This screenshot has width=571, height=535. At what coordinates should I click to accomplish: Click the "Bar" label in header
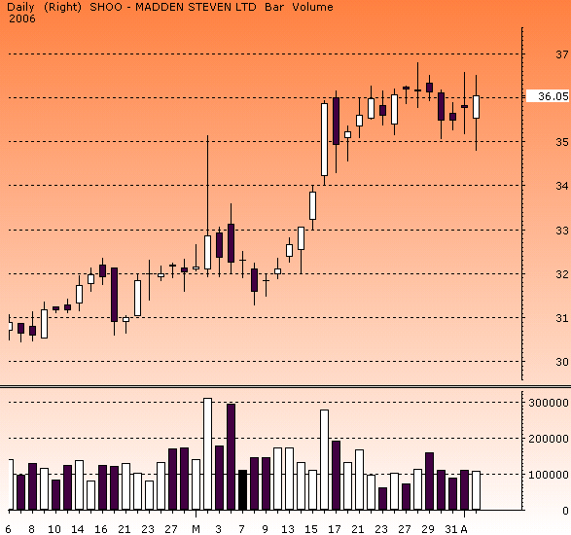click(274, 7)
